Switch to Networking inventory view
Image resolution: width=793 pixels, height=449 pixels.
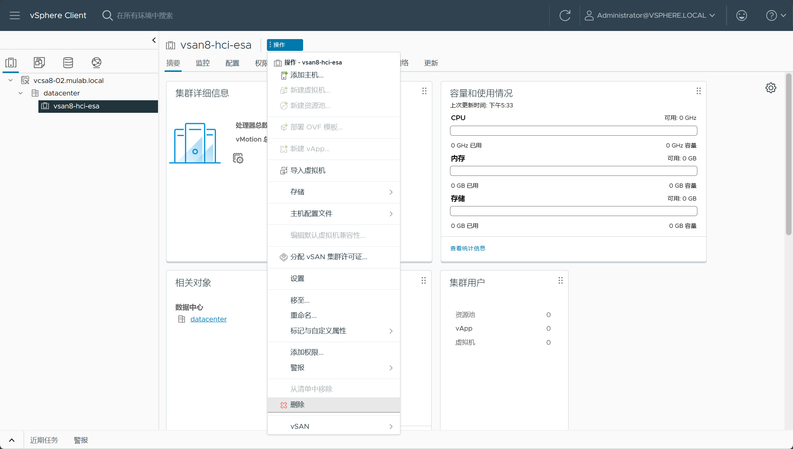(96, 62)
